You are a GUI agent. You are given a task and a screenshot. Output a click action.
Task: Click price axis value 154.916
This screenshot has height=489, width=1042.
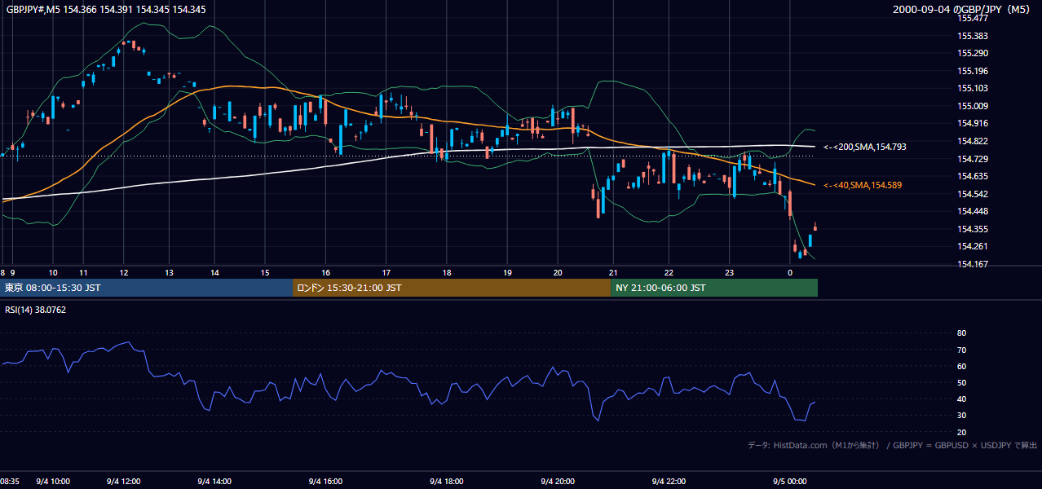[972, 123]
